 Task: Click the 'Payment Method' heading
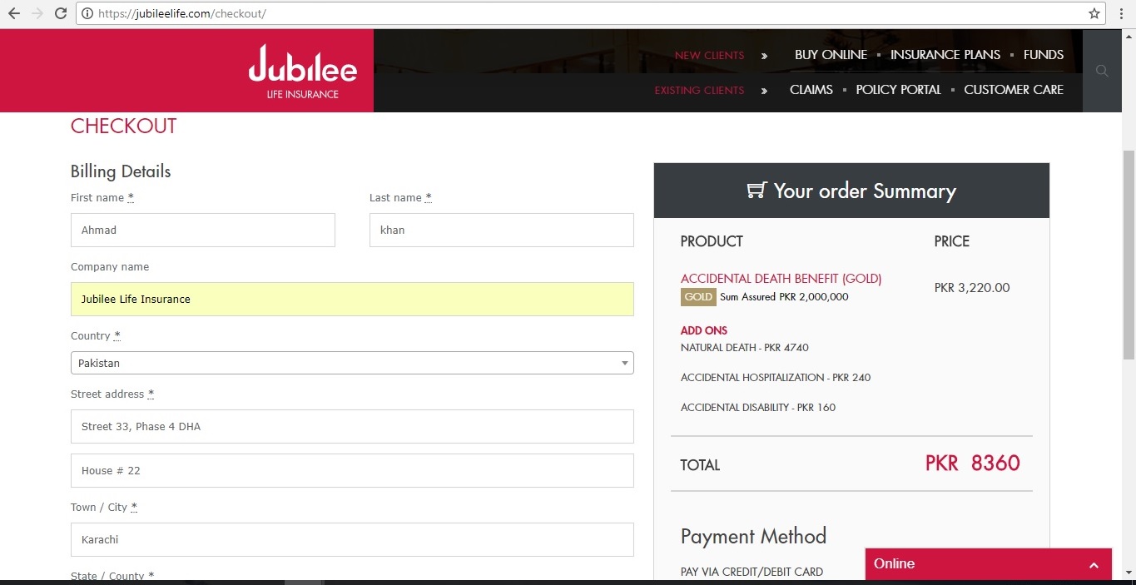point(753,536)
